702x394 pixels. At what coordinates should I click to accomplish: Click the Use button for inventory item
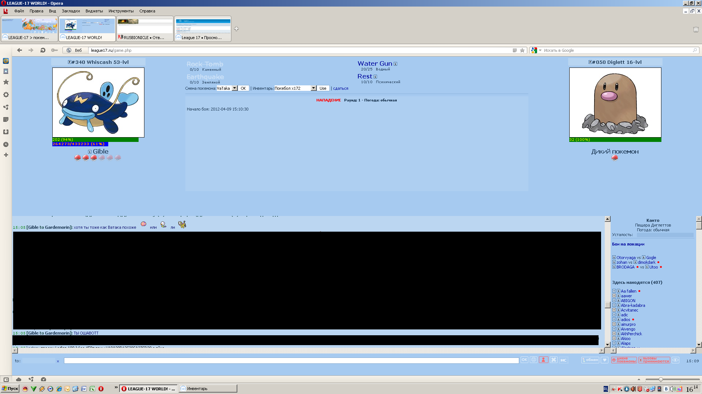pyautogui.click(x=323, y=88)
